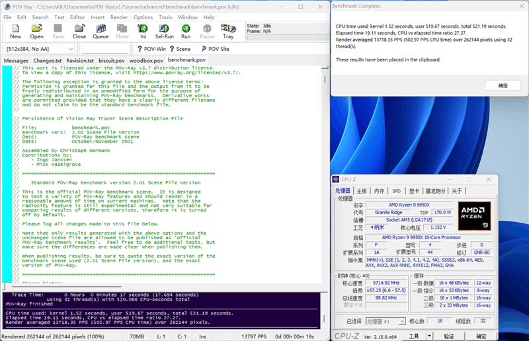Click the Ini settings toolbar icon
529x341 pixels.
[143, 31]
